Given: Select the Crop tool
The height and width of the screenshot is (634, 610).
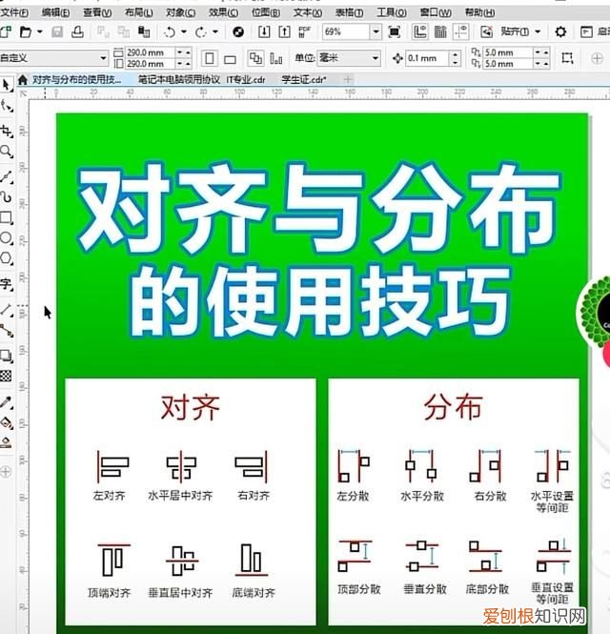Looking at the screenshot, I should pyautogui.click(x=7, y=131).
